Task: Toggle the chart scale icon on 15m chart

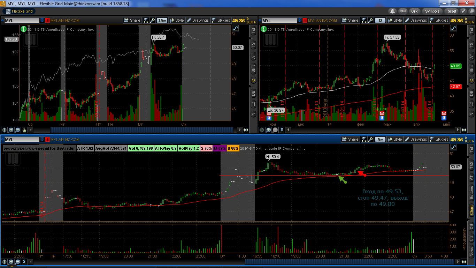Action: 235,28
